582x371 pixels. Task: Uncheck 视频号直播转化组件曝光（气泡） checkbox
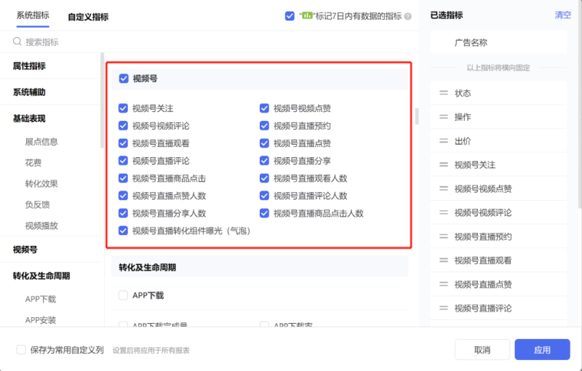click(123, 231)
